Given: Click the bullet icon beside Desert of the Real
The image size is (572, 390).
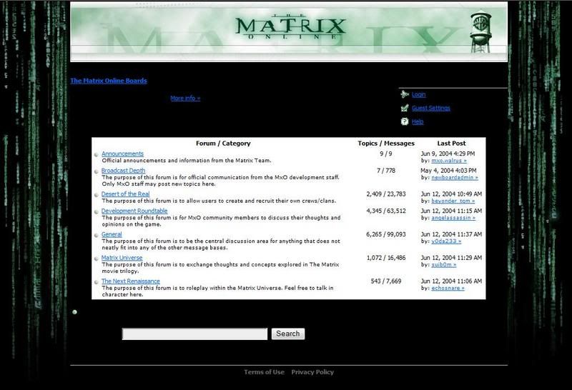Looking at the screenshot, I should point(97,195).
